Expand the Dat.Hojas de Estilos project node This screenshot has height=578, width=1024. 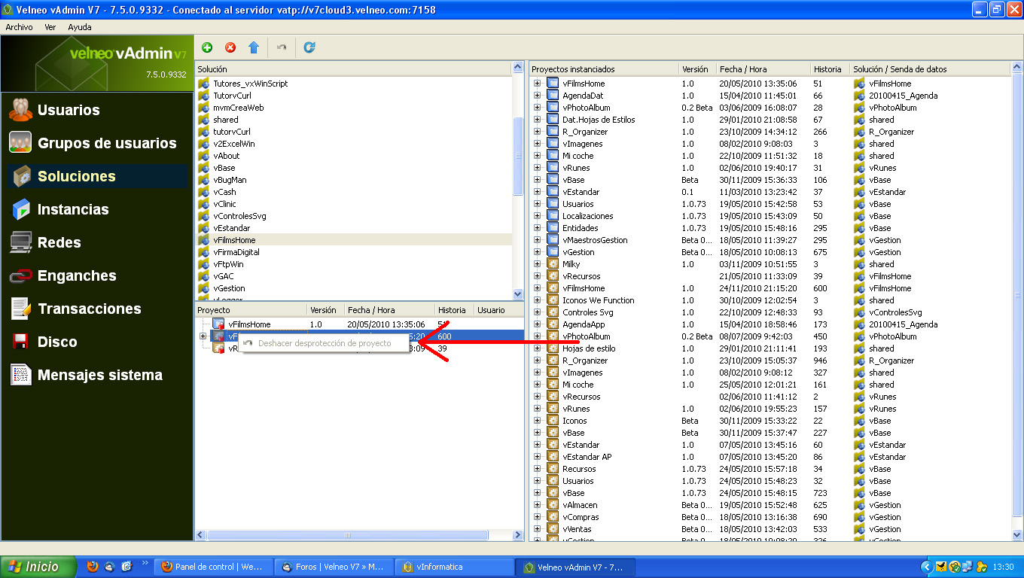pos(538,120)
